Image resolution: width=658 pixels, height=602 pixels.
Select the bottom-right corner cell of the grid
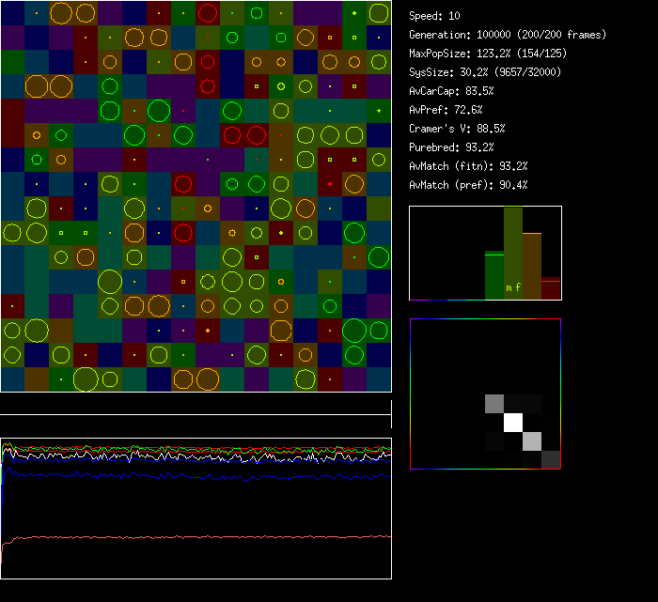pyautogui.click(x=379, y=379)
